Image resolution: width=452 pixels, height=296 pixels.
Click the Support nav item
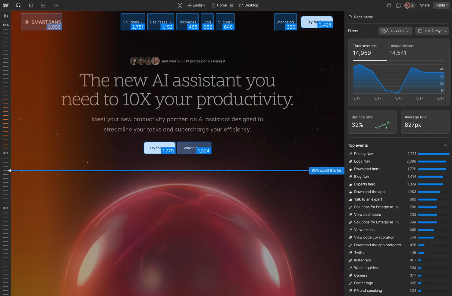click(225, 22)
